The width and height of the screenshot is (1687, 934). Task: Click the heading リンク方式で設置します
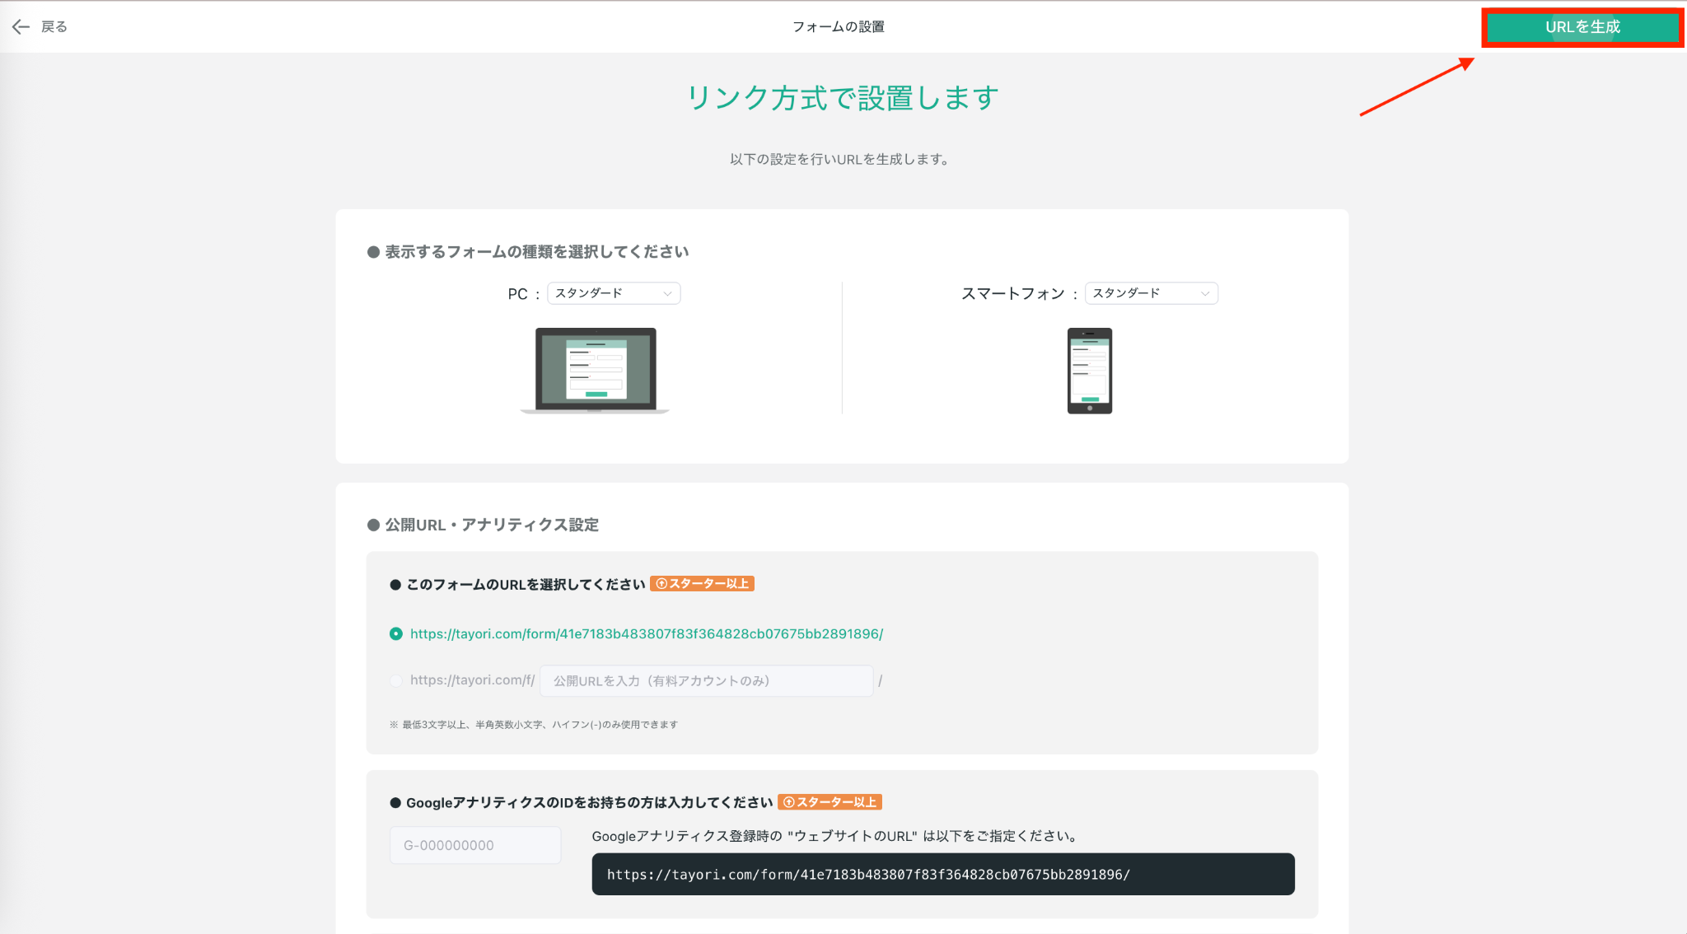[843, 98]
